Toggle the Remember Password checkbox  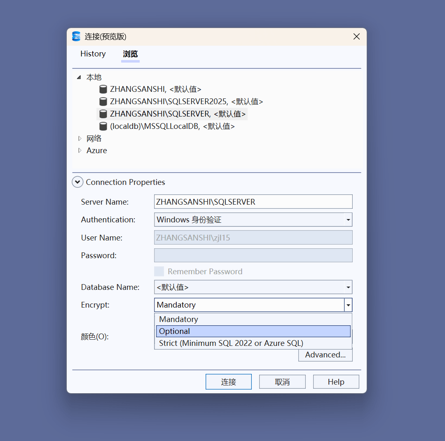(x=159, y=271)
